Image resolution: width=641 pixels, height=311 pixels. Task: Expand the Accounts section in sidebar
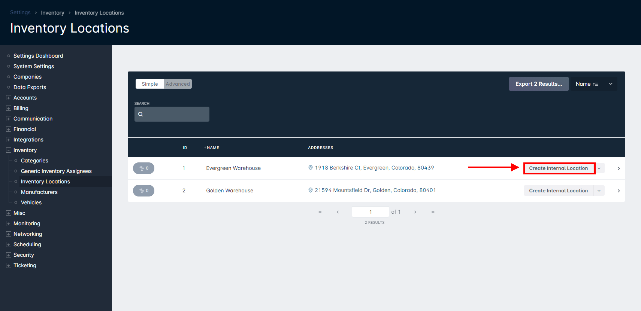tap(9, 98)
